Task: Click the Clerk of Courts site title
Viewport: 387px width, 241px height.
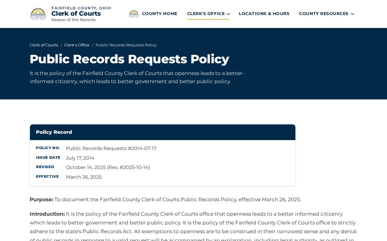Action: 76,14
